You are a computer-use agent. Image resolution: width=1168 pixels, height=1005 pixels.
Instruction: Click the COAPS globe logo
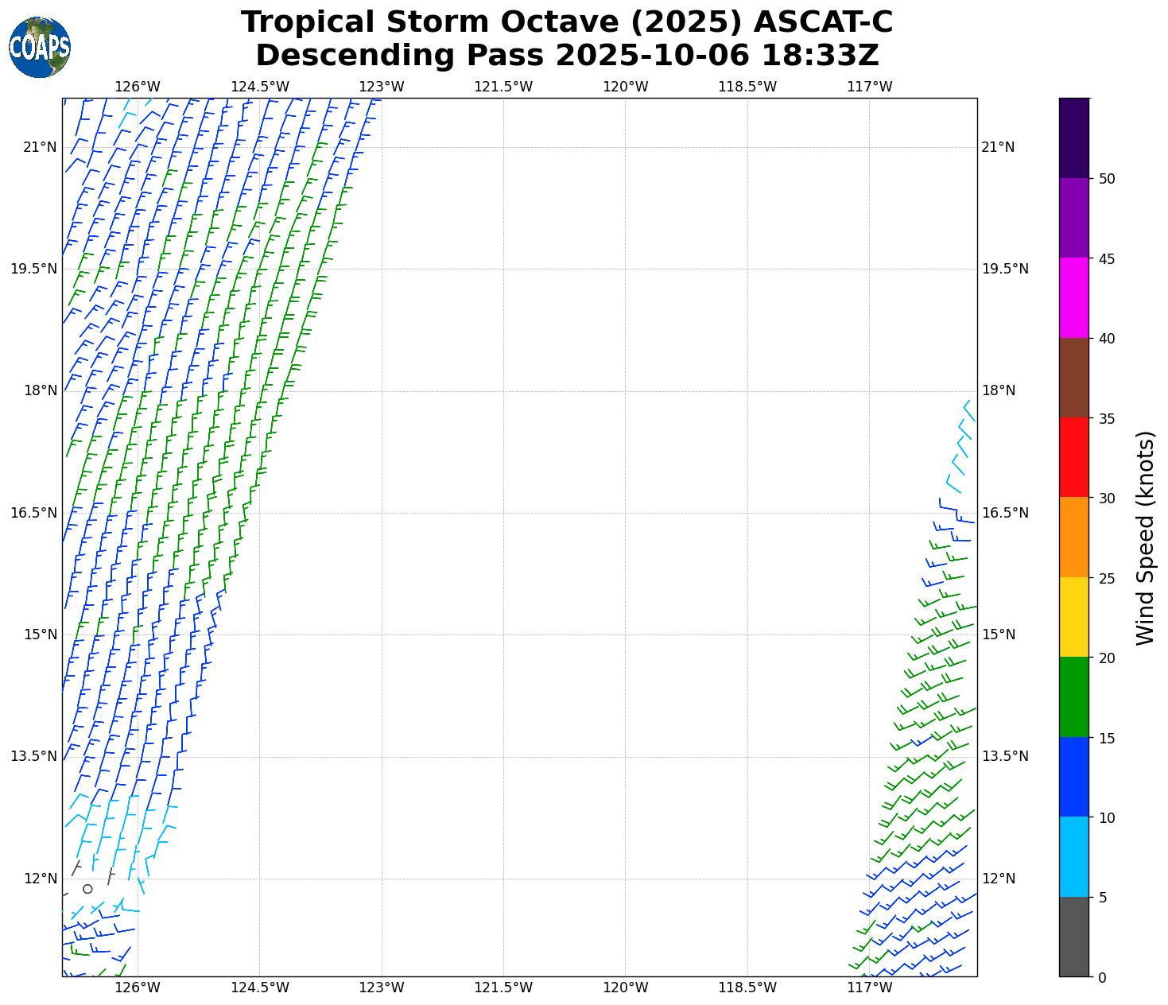point(40,48)
